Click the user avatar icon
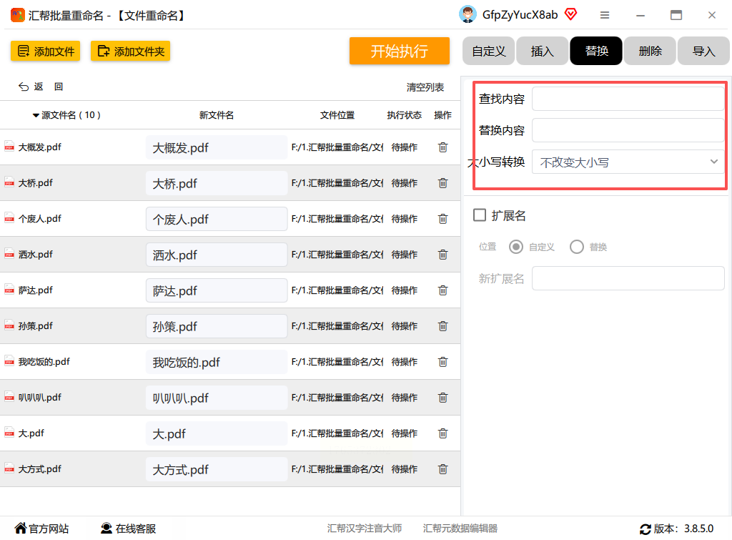Image resolution: width=732 pixels, height=540 pixels. pos(468,14)
